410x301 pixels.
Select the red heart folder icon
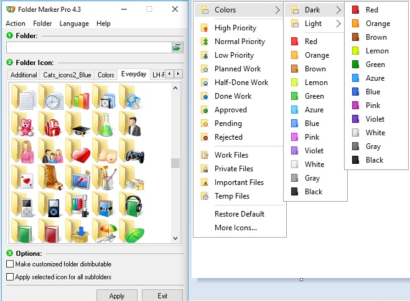click(78, 151)
